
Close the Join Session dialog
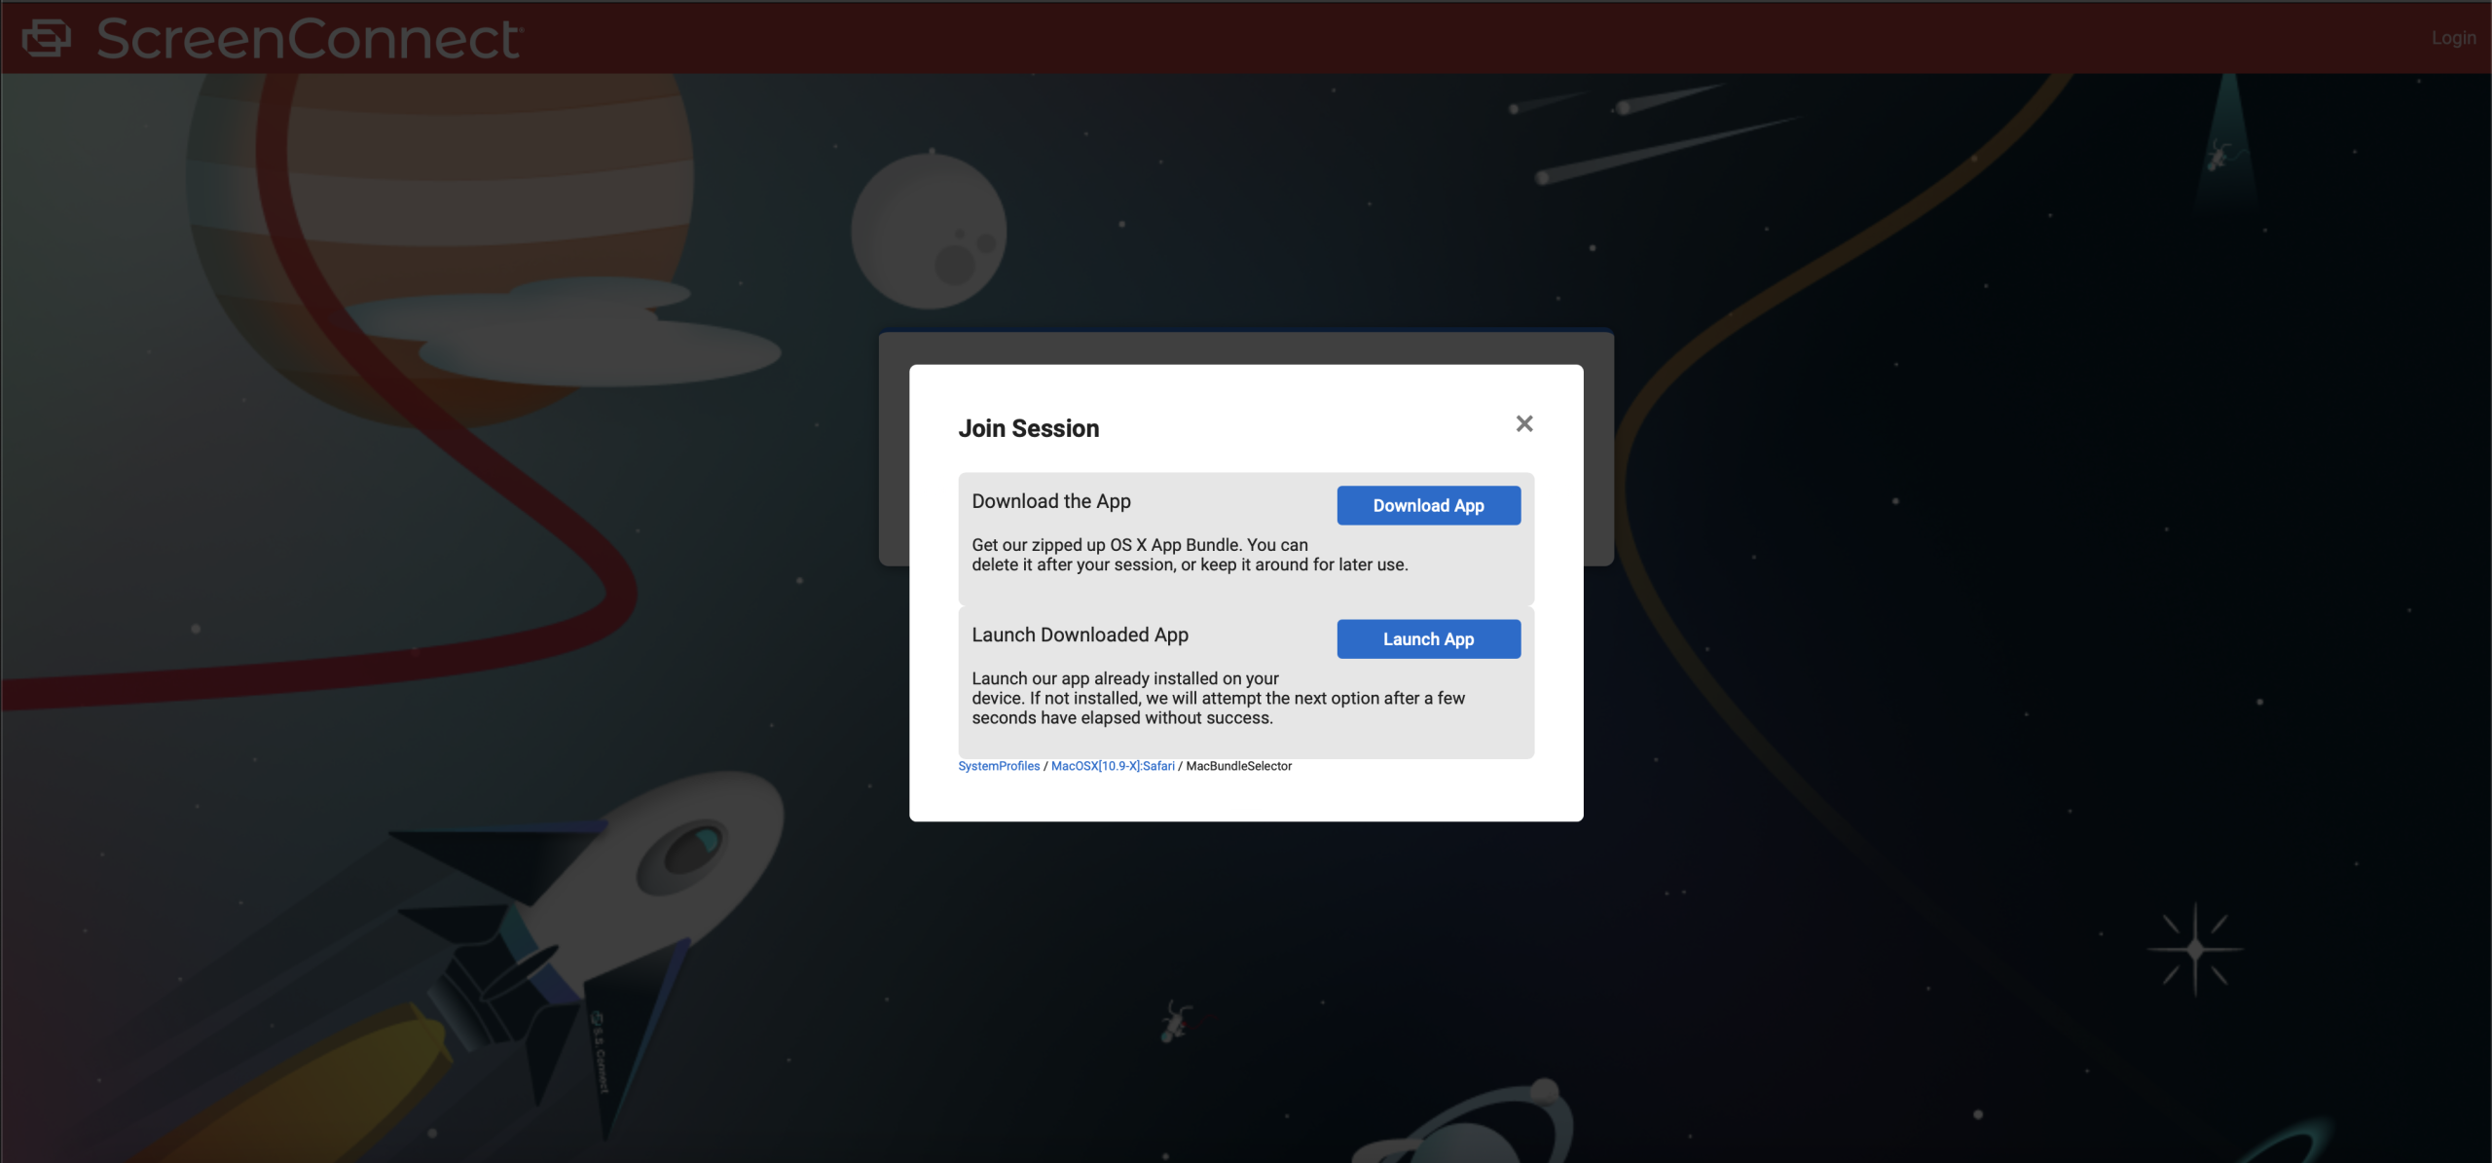click(1524, 423)
